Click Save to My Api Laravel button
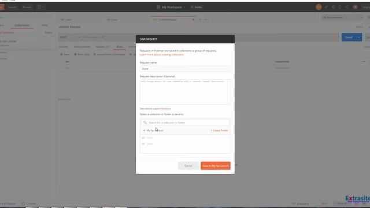Image resolution: width=370 pixels, height=208 pixels. pyautogui.click(x=216, y=166)
